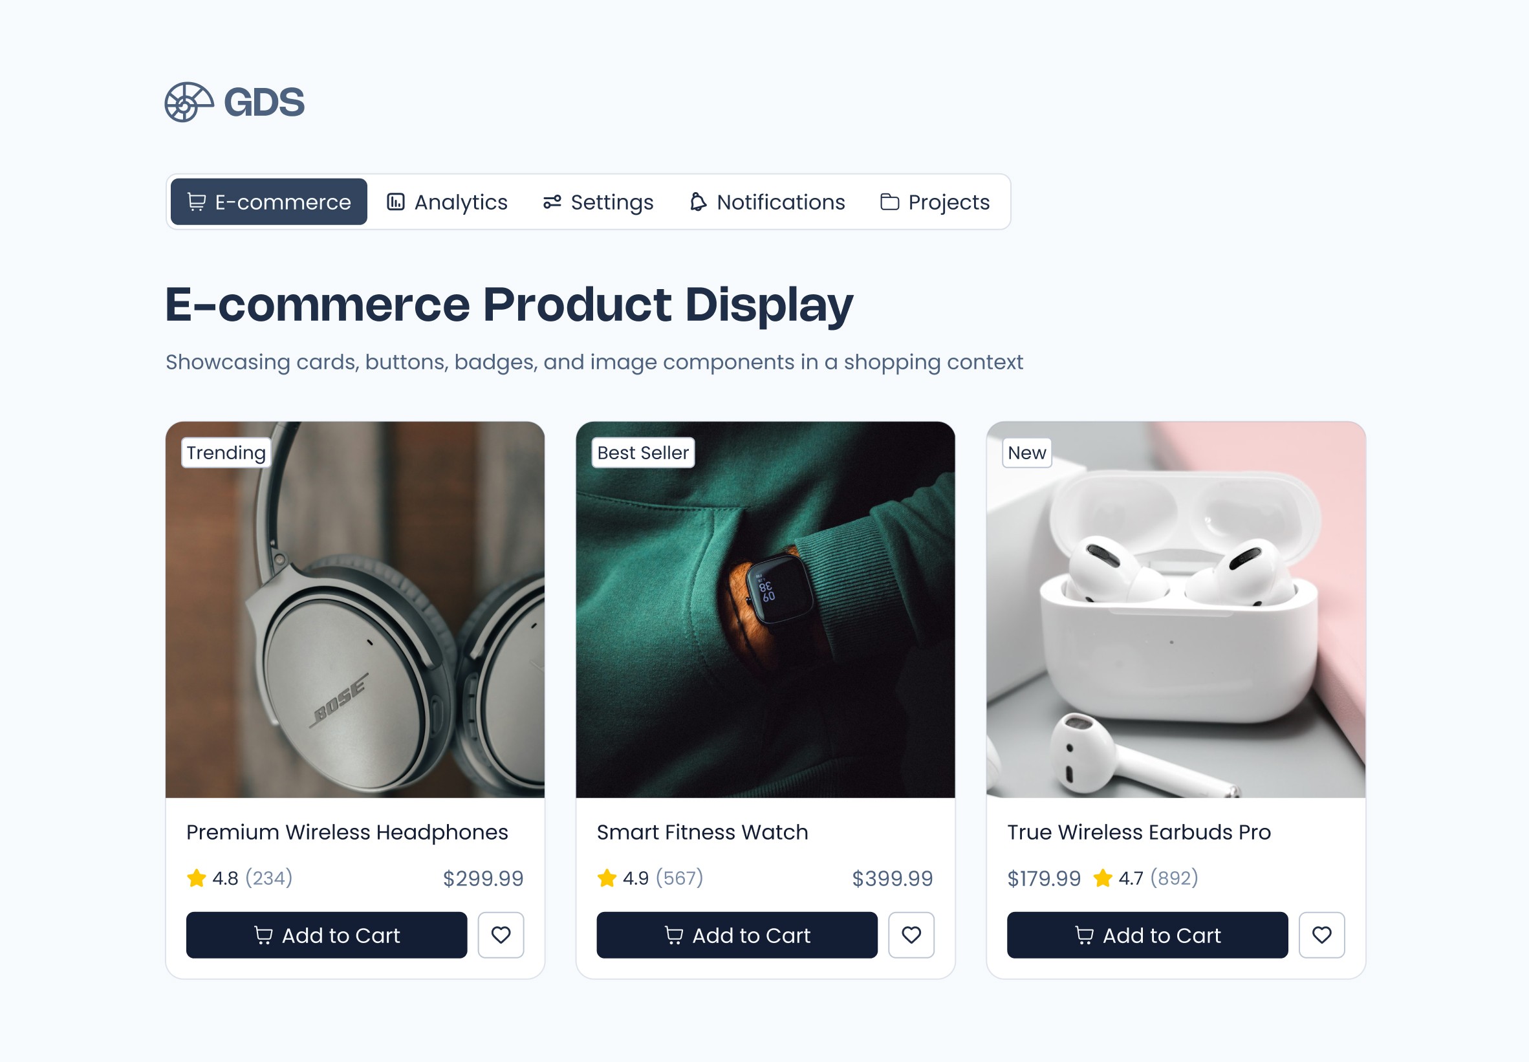Screen dimensions: 1529x1062
Task: Click the star icon beside 4.9 rating
Action: 607,878
